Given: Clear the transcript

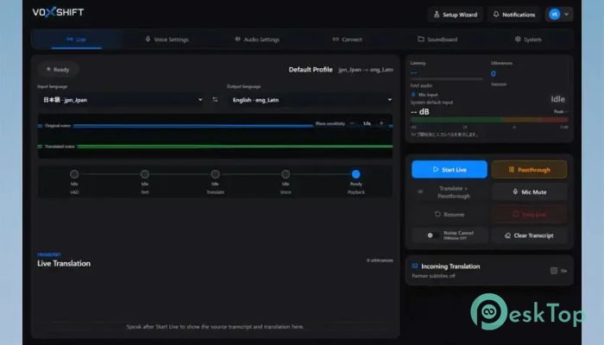Looking at the screenshot, I should [x=529, y=235].
